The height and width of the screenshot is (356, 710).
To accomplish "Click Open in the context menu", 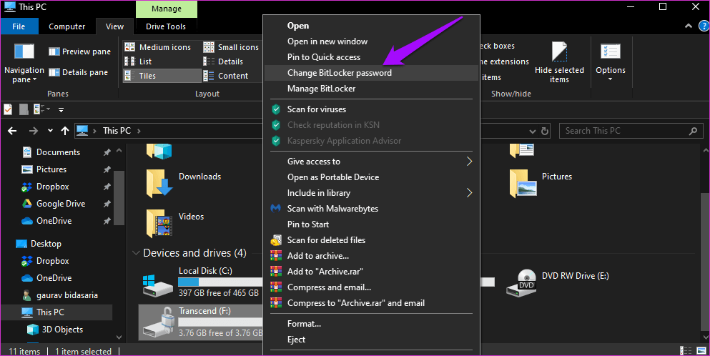I will pos(371,26).
